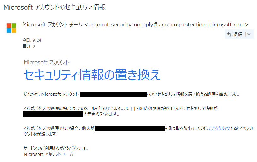This screenshot has width=257, height=162.
Task: Open the dropdown chevron beside 返信
Action: tap(249, 34)
